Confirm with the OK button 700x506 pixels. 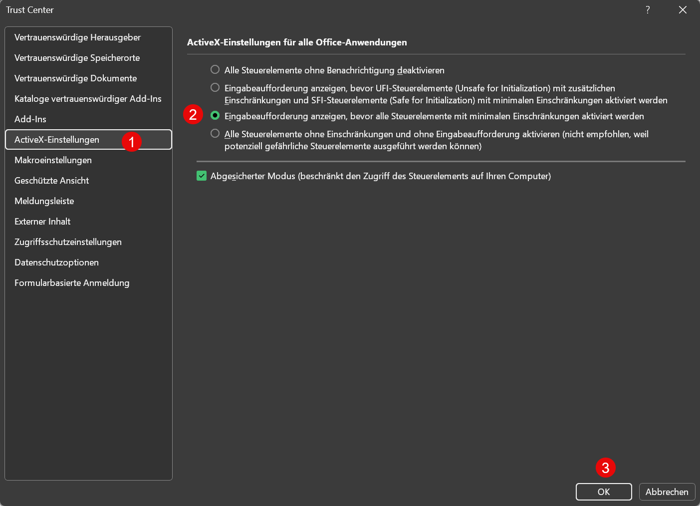click(x=604, y=492)
